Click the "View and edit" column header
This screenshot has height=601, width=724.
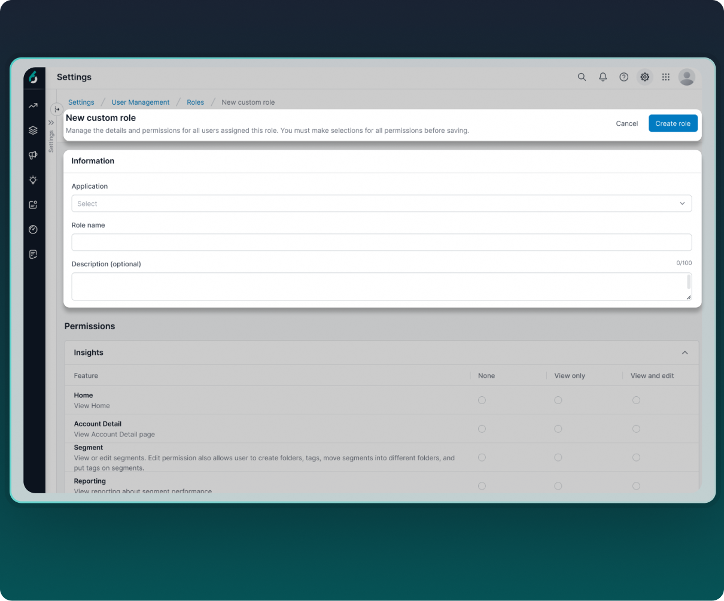click(x=652, y=376)
